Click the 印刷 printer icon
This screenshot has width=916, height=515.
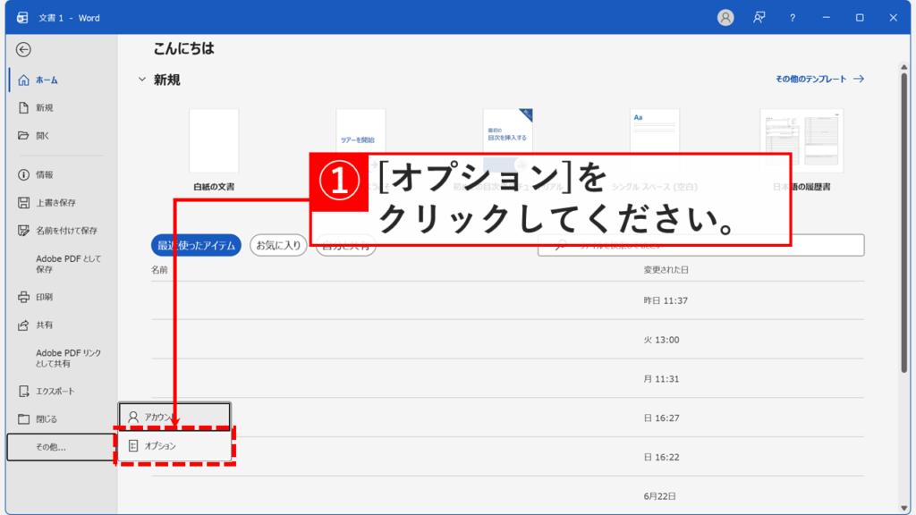click(23, 297)
